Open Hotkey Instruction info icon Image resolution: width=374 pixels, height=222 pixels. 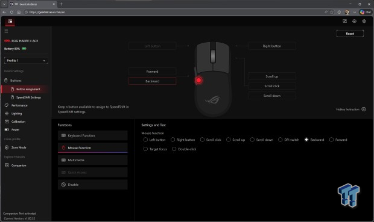(x=364, y=109)
